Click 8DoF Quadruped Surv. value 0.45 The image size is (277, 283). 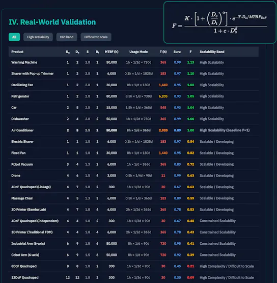click(x=177, y=266)
